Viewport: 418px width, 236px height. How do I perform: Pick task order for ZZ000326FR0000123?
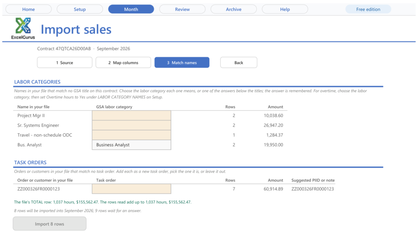(131, 189)
